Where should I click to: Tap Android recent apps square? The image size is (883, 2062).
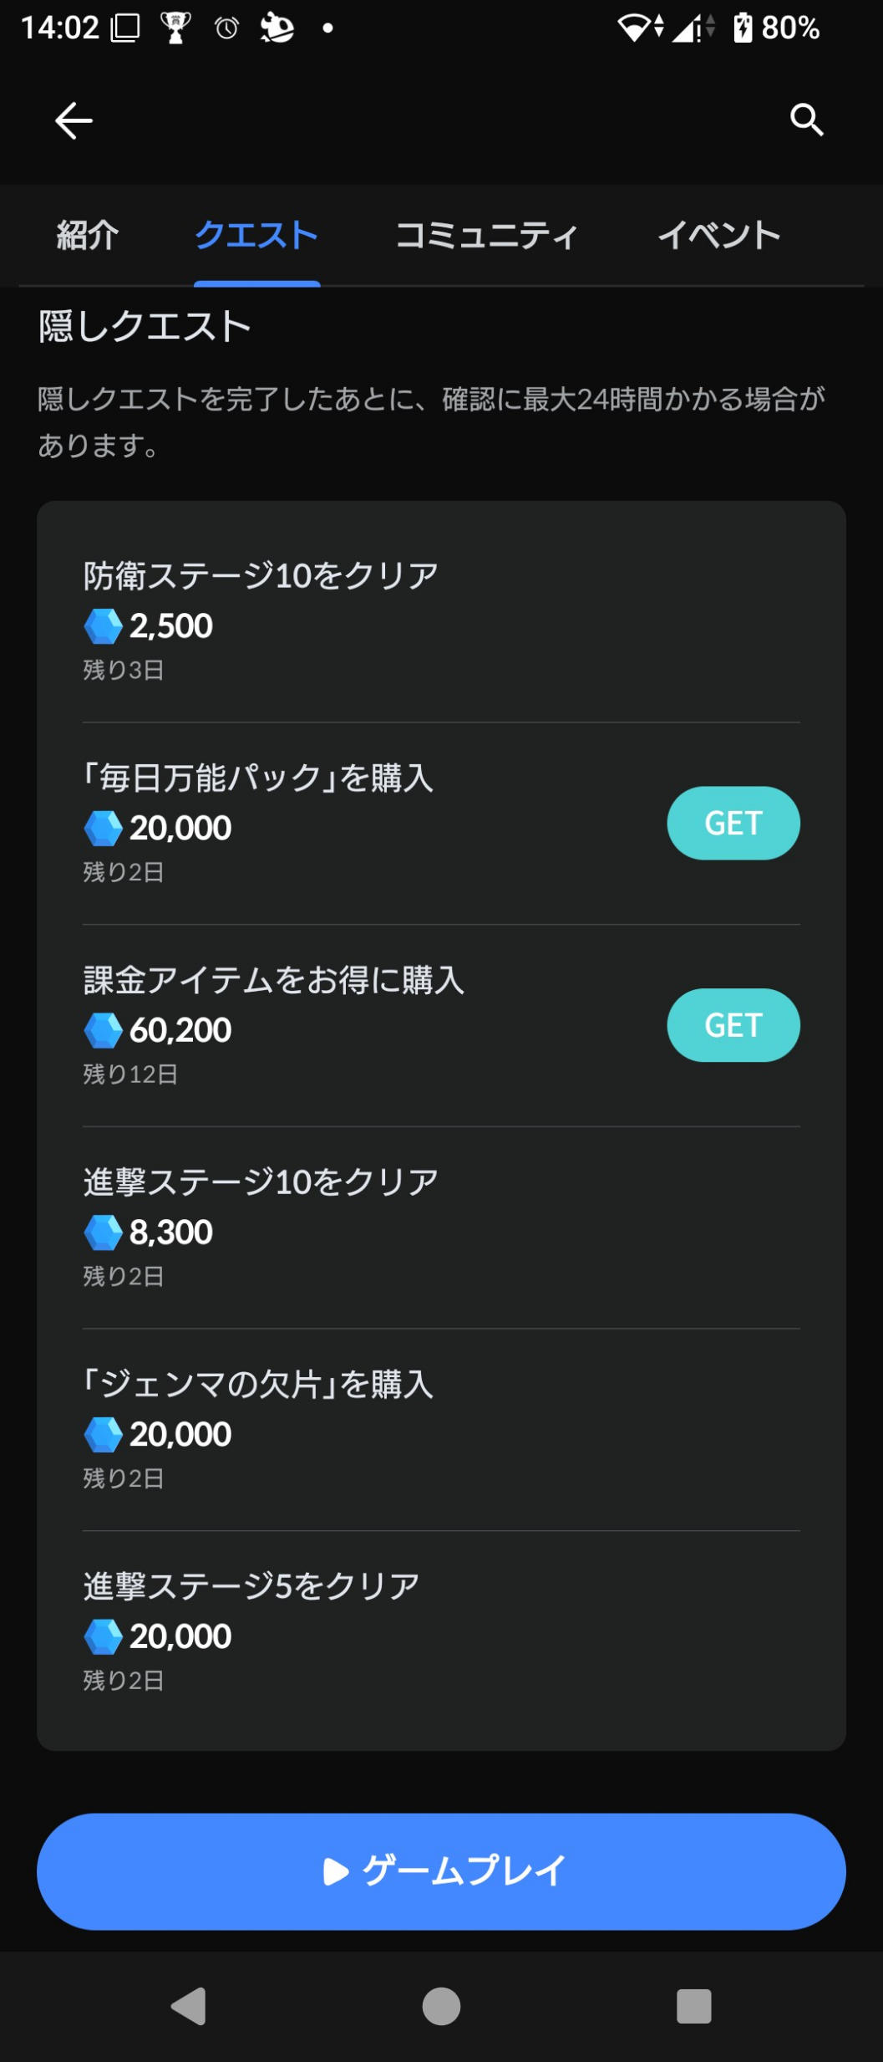(693, 2006)
